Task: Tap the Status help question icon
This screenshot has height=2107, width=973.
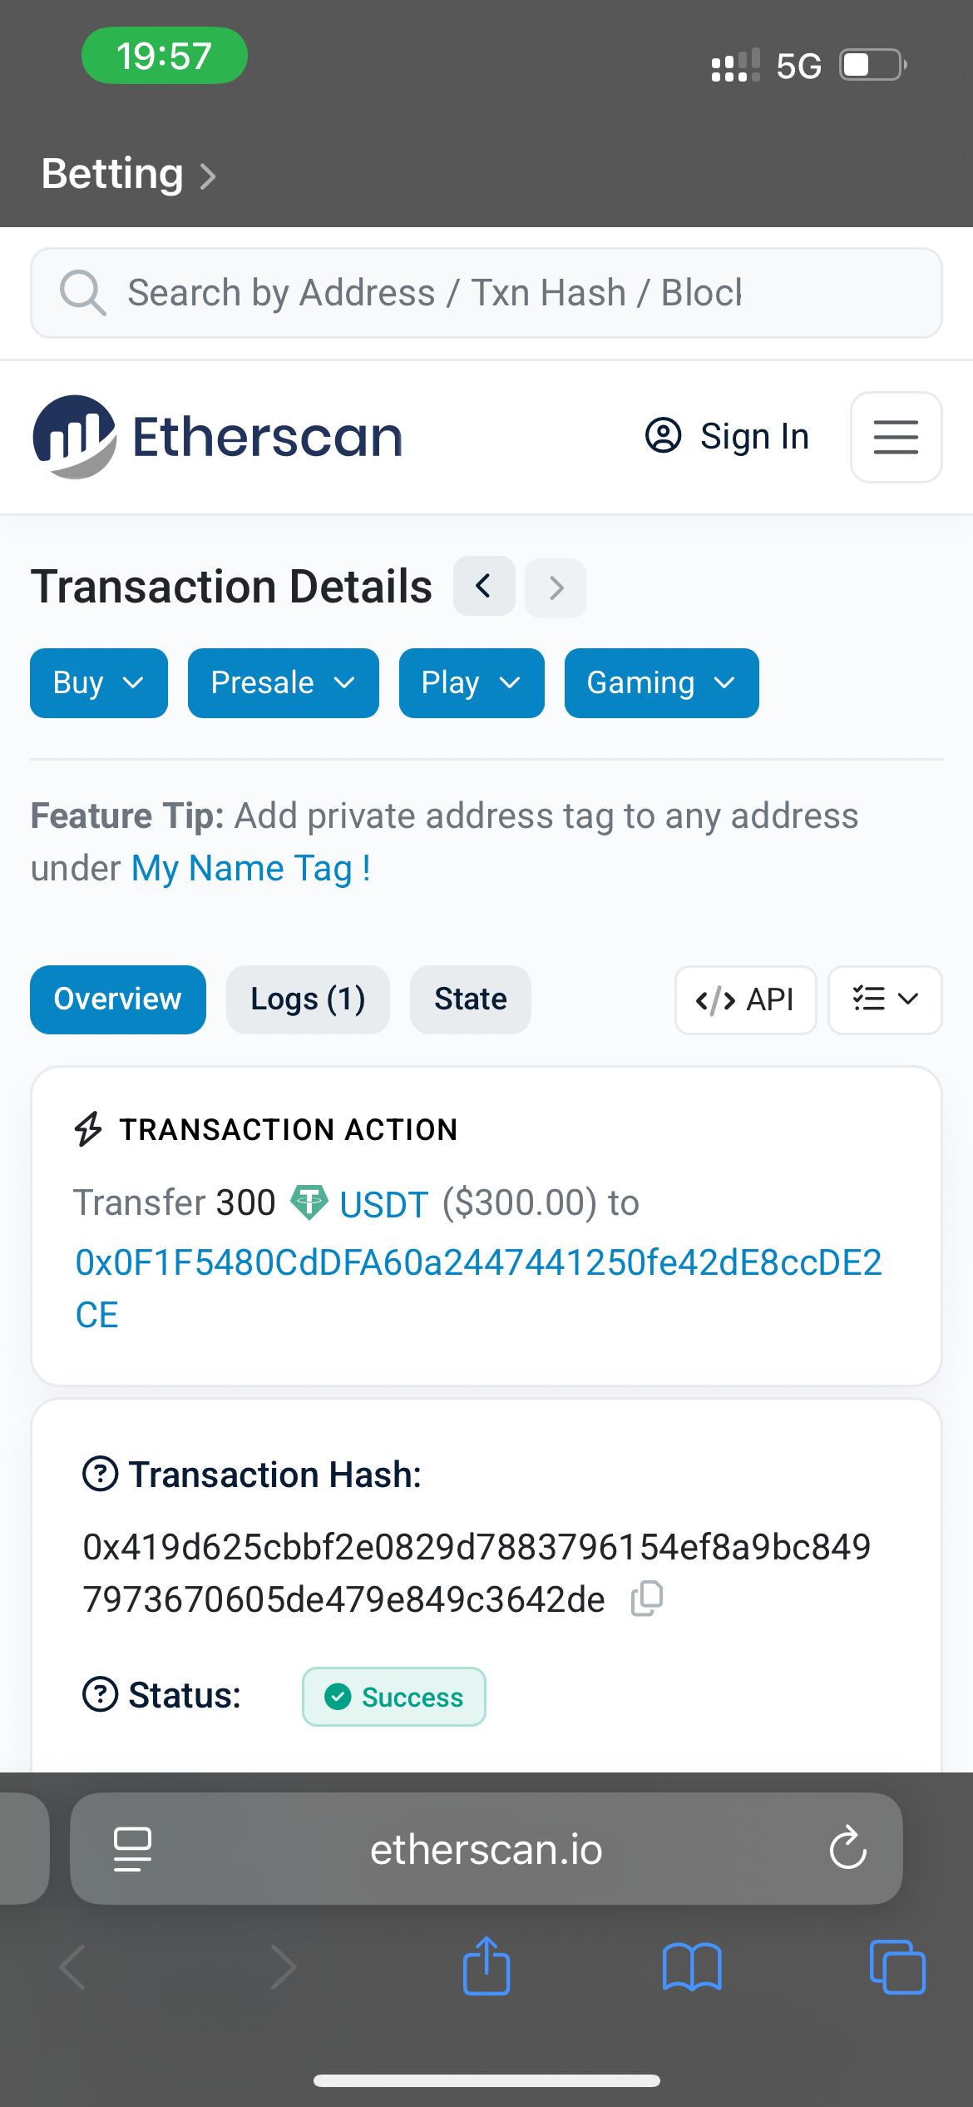Action: point(101,1694)
